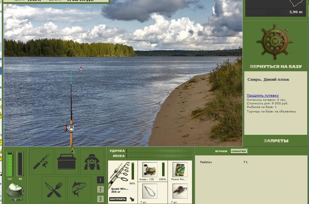This screenshot has height=204, width=309.
Task: Switch to rod set 3
Action: [x=100, y=199]
